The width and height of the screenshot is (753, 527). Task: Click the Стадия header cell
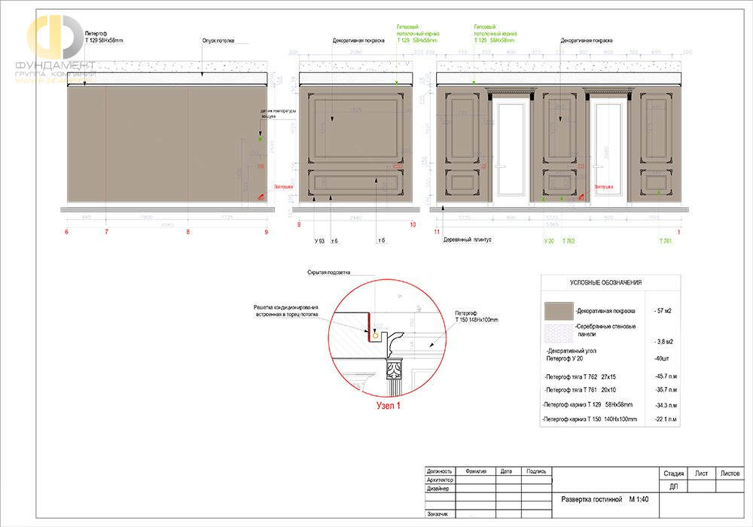click(x=673, y=474)
